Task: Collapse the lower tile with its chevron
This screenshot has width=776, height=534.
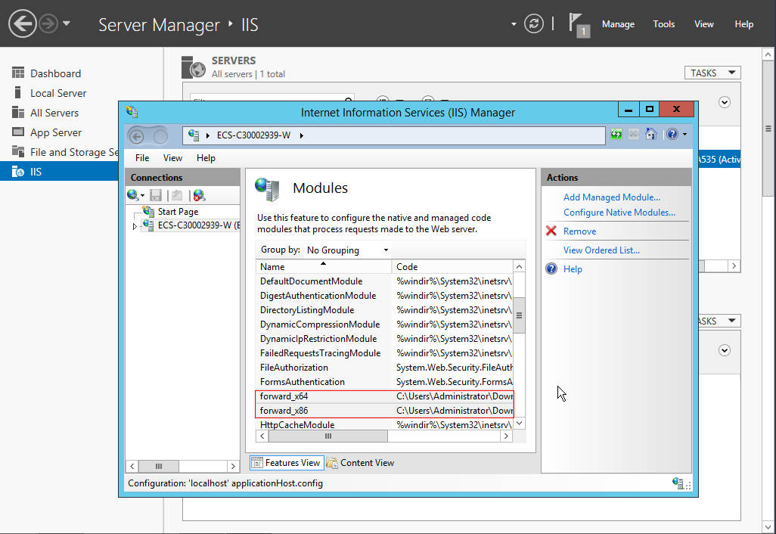Action: 725,350
